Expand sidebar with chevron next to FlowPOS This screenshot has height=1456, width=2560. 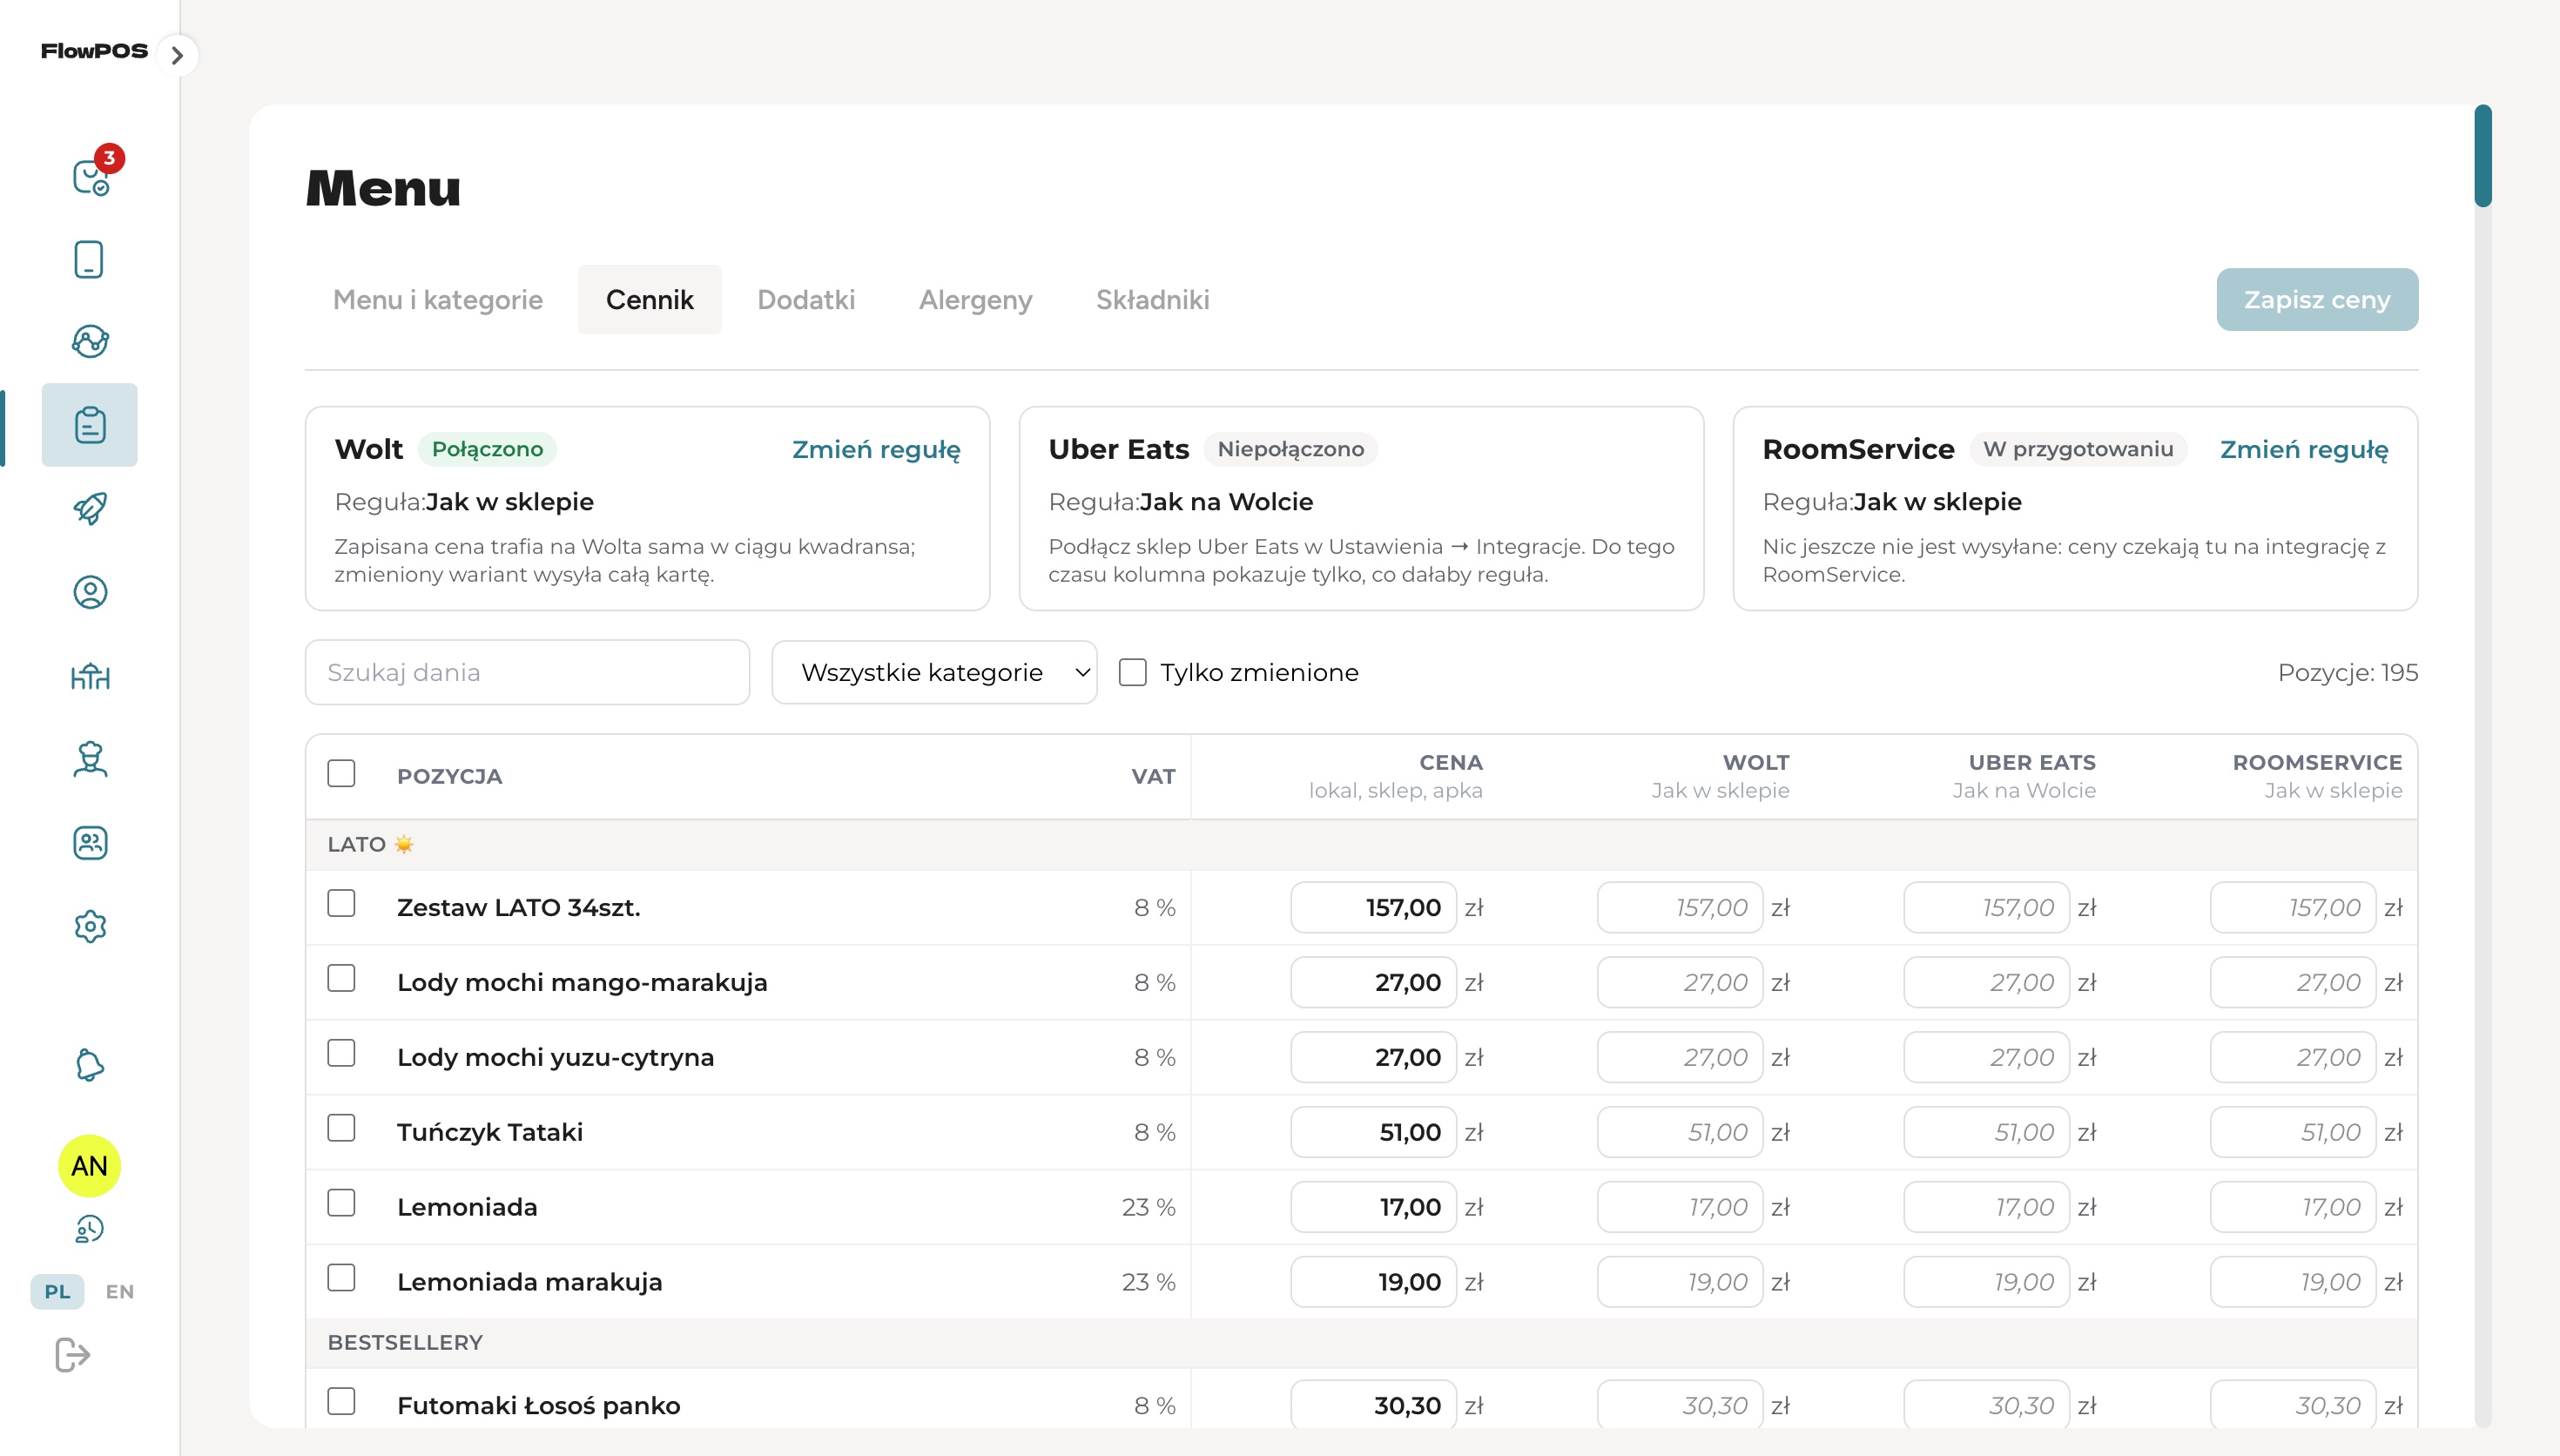coord(177,55)
